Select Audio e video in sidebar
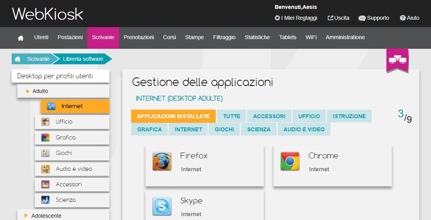Screen dimensions: 431x220 72,169
